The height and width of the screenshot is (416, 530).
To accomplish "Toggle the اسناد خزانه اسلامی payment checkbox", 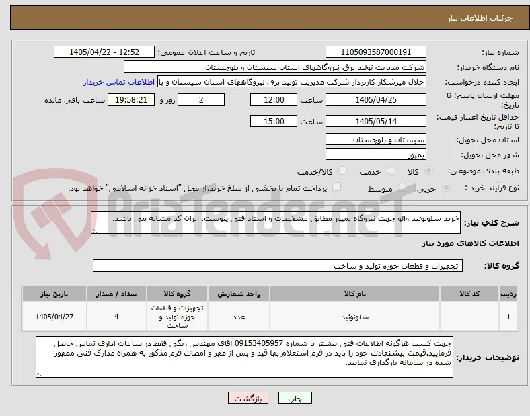I will 336,187.
